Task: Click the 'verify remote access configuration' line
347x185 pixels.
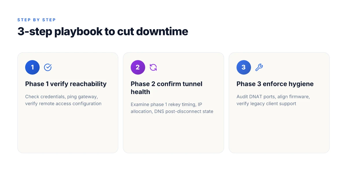Action: [x=63, y=103]
